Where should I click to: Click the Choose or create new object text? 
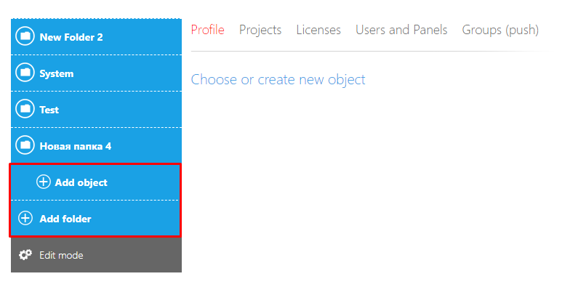[278, 80]
